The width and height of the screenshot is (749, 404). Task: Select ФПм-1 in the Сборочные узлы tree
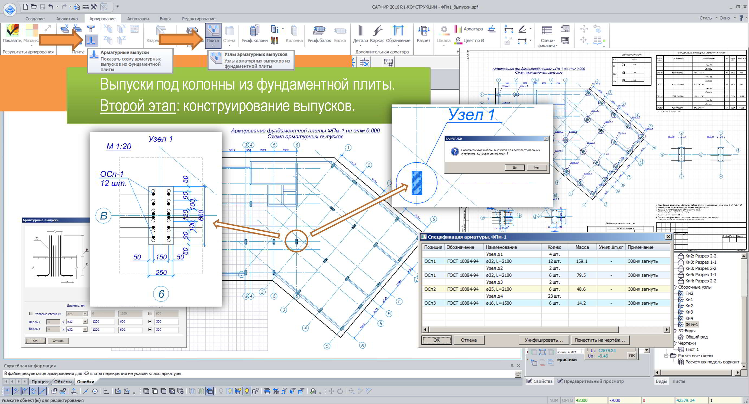click(692, 324)
